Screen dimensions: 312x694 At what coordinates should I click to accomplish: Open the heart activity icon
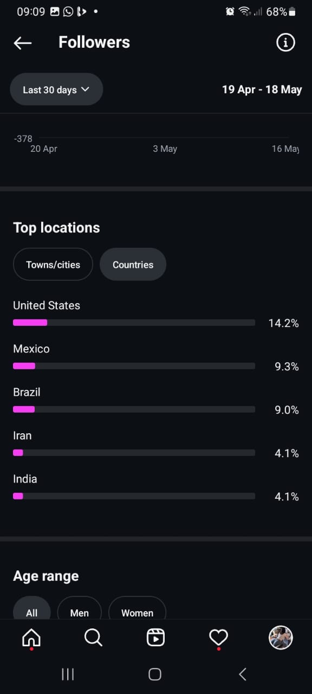pyautogui.click(x=218, y=638)
